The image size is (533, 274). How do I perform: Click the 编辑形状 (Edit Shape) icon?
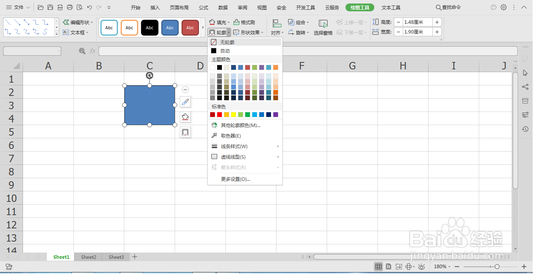[x=78, y=22]
